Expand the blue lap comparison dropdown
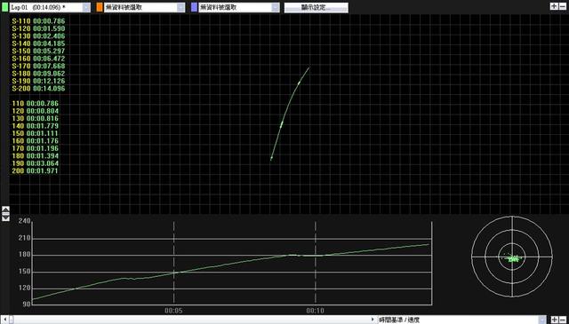The width and height of the screenshot is (569, 324). pos(276,7)
